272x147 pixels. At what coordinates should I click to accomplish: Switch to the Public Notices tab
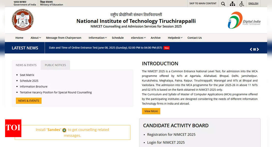55,65
